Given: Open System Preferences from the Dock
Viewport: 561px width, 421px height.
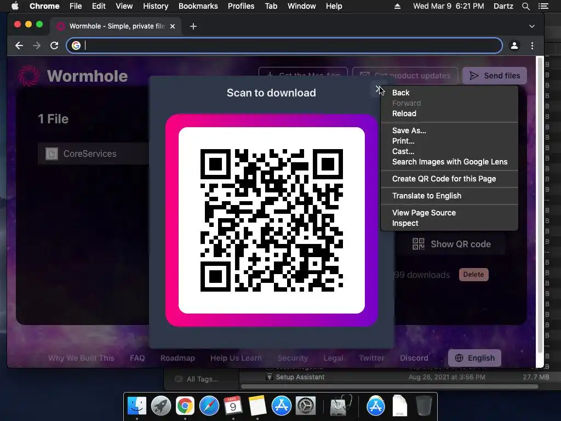Looking at the screenshot, I should coord(305,406).
